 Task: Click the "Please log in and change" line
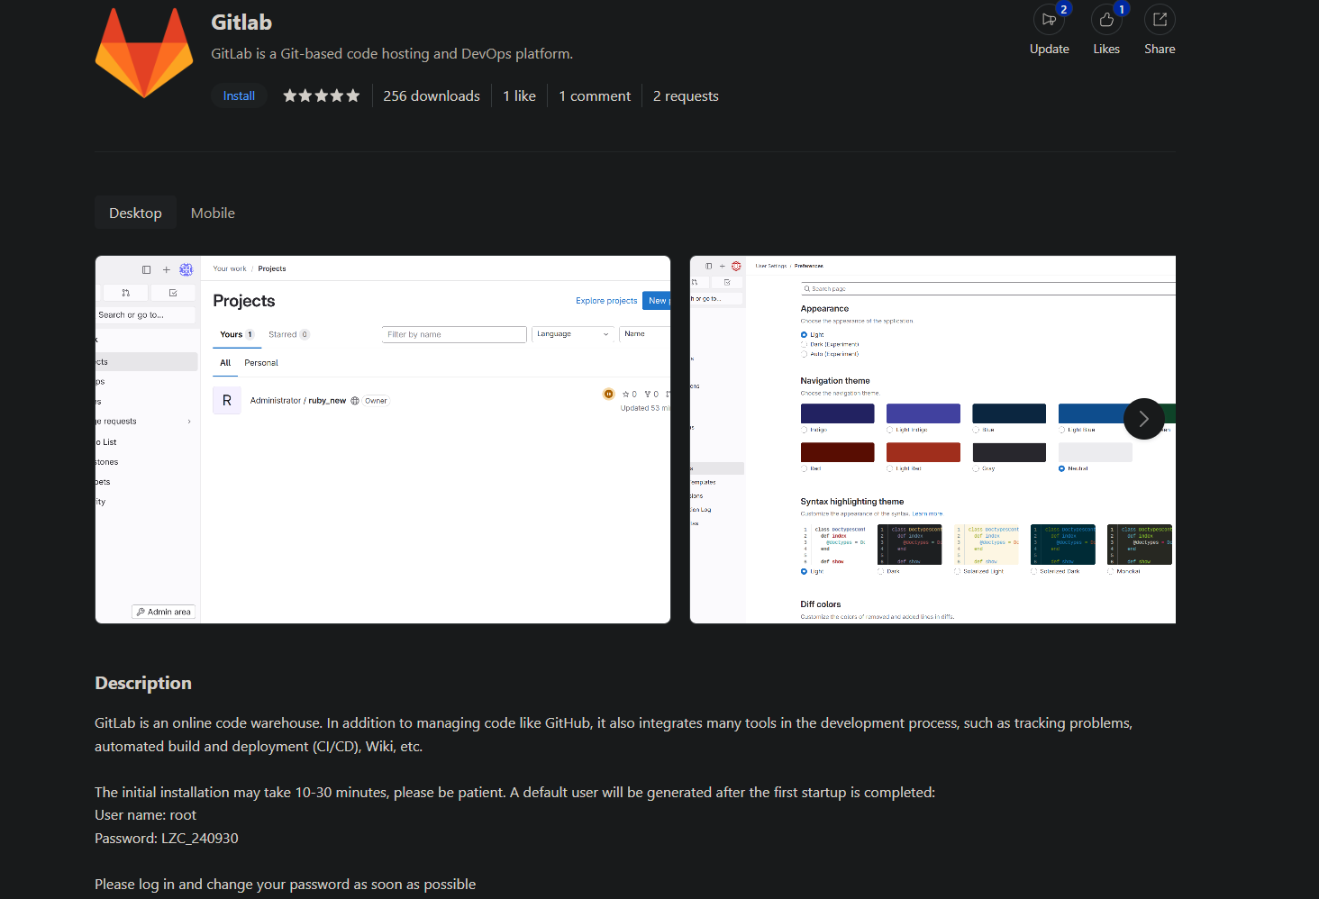[x=285, y=885]
